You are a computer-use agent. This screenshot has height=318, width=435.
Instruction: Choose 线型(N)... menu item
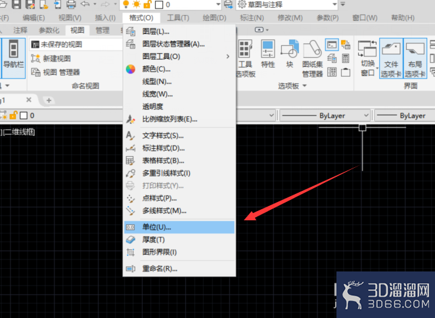pyautogui.click(x=179, y=82)
